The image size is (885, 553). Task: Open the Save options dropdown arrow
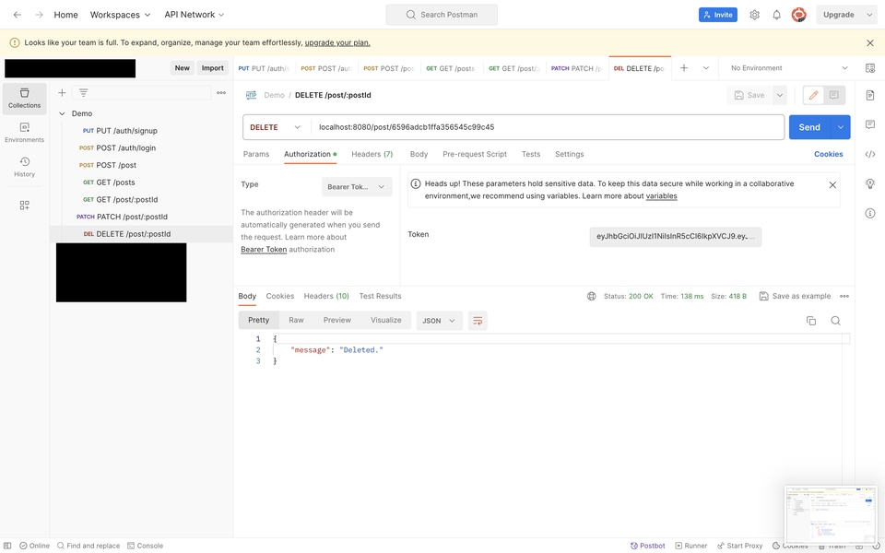(x=780, y=95)
